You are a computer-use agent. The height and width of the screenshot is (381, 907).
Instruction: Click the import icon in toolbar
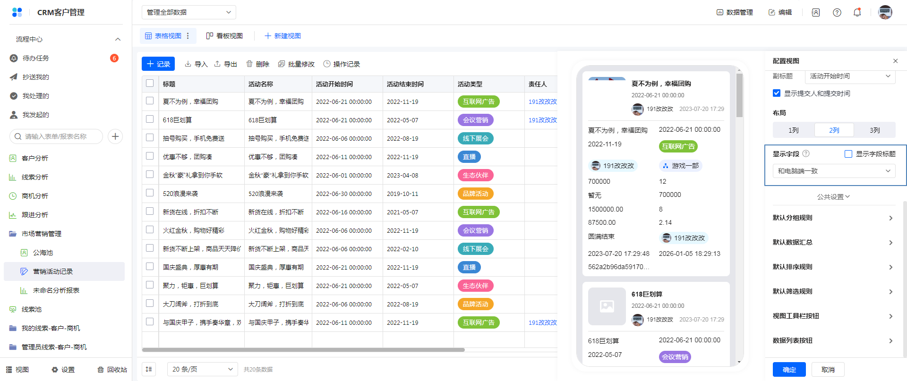[188, 64]
